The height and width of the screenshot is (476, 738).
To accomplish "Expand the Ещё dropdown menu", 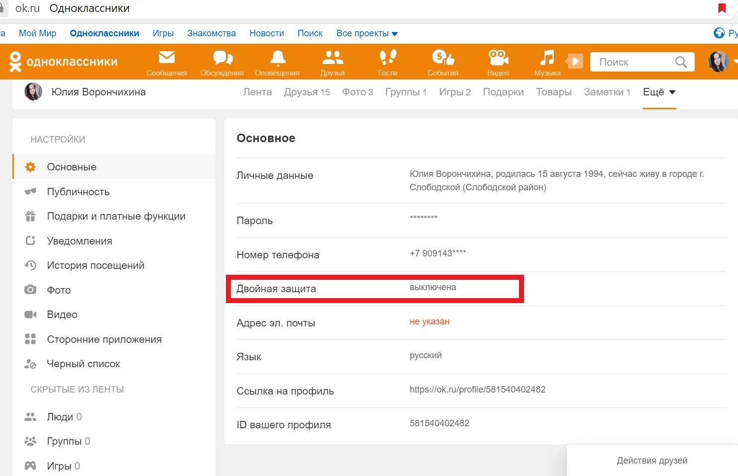I will coord(659,92).
